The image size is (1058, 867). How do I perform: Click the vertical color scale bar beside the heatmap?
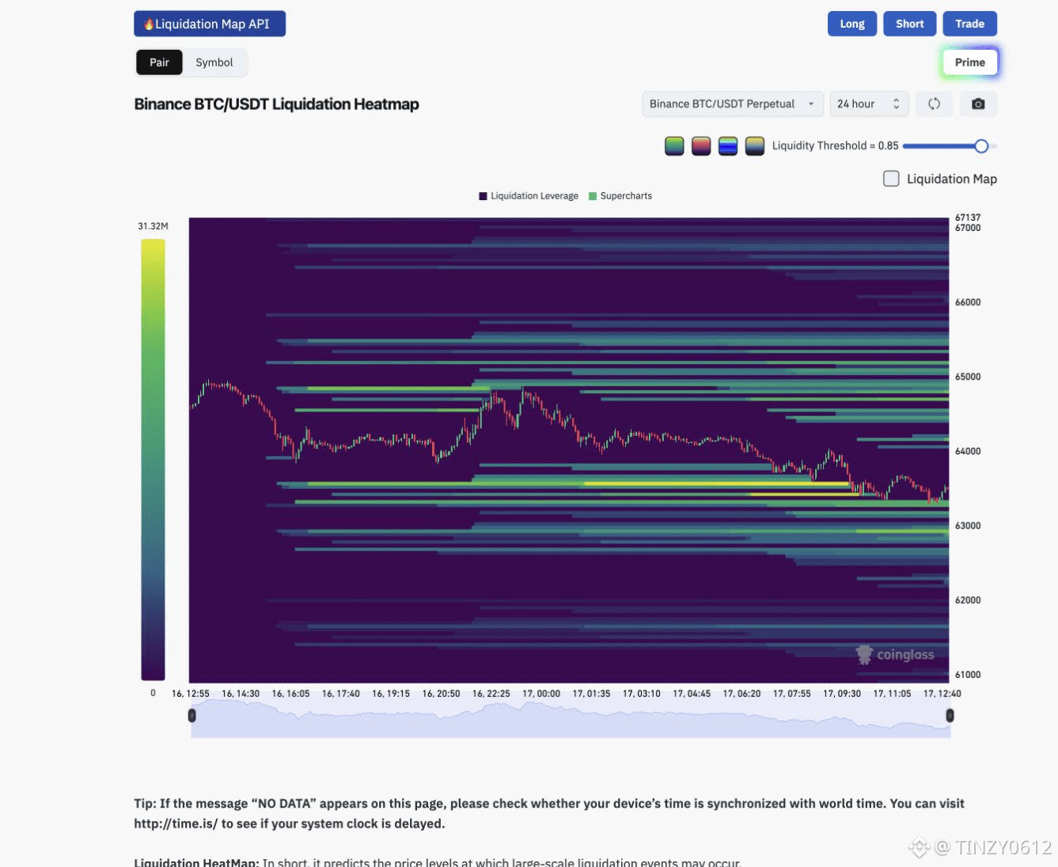(x=153, y=460)
